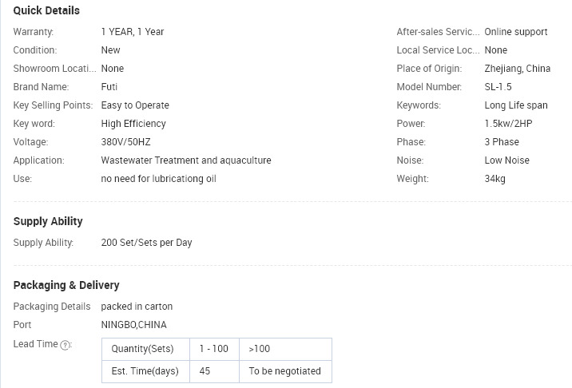Image resolution: width=572 pixels, height=388 pixels.
Task: Click the Lead Time help question-mark icon
Action: 65,345
